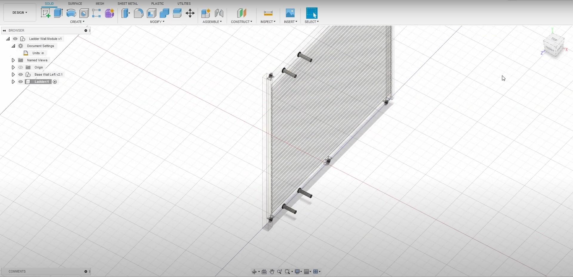
Task: Select the Create Sketch tool
Action: (x=45, y=13)
